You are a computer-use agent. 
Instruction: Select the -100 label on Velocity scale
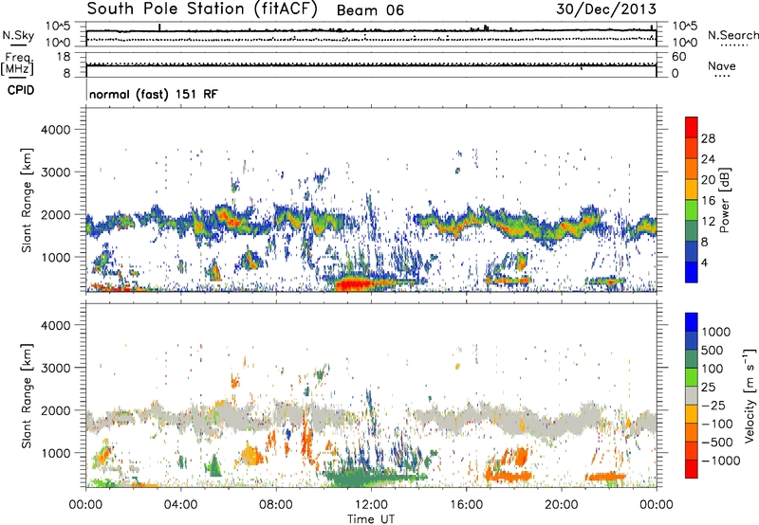[x=717, y=424]
